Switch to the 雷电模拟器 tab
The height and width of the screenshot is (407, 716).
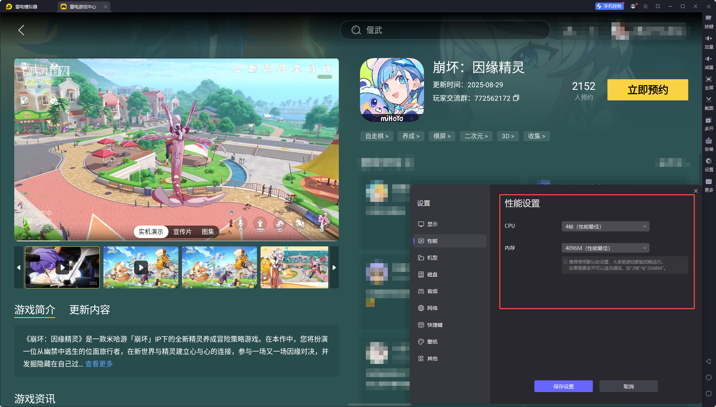click(x=22, y=7)
